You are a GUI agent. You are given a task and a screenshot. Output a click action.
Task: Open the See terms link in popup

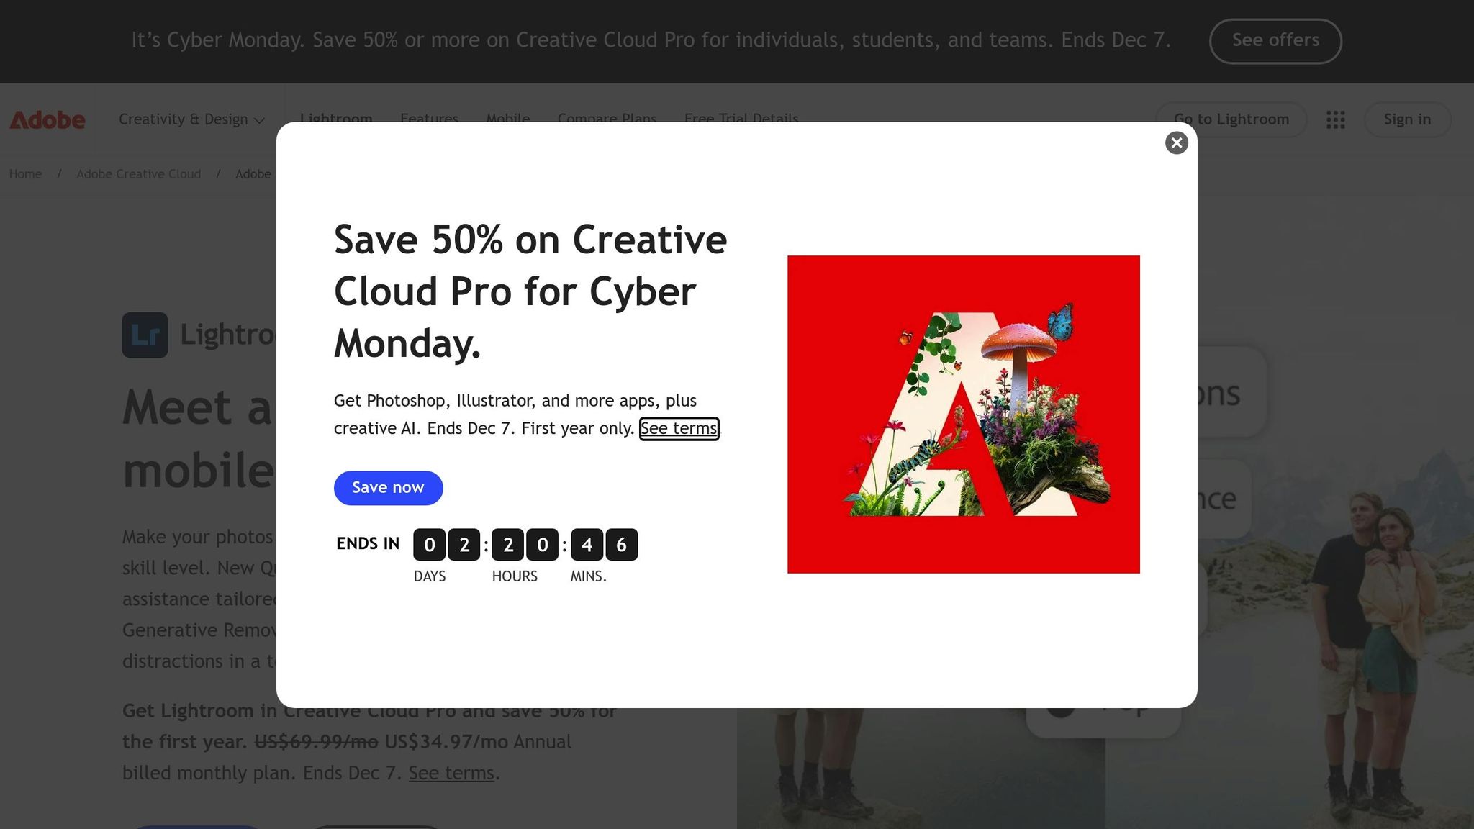679,429
